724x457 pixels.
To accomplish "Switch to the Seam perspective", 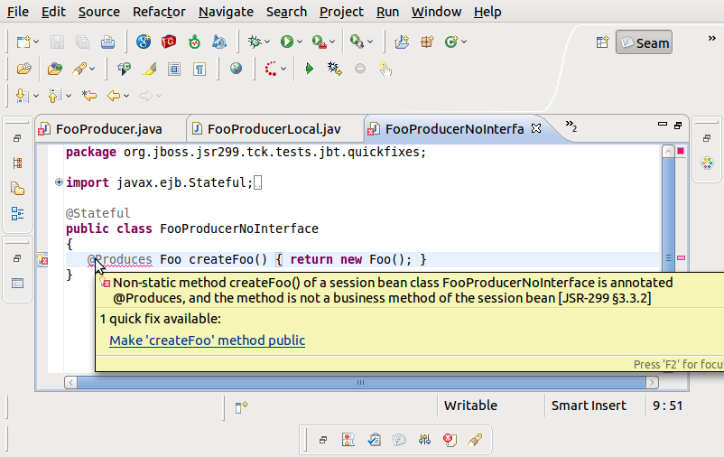I will [645, 42].
